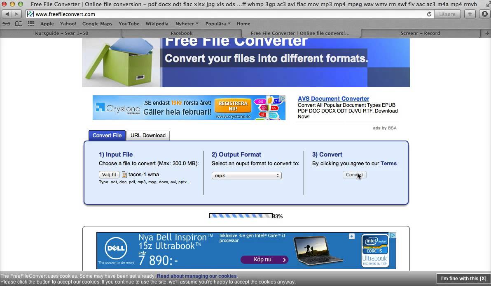Image resolution: width=491 pixels, height=286 pixels.
Task: Click the tacos-1.wma file icon
Action: 124,175
